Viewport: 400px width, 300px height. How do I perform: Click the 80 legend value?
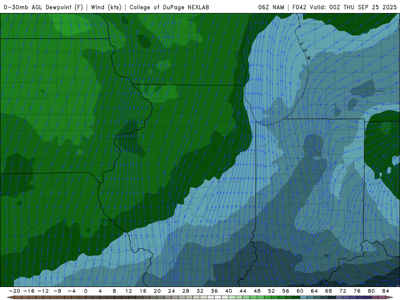(371, 291)
